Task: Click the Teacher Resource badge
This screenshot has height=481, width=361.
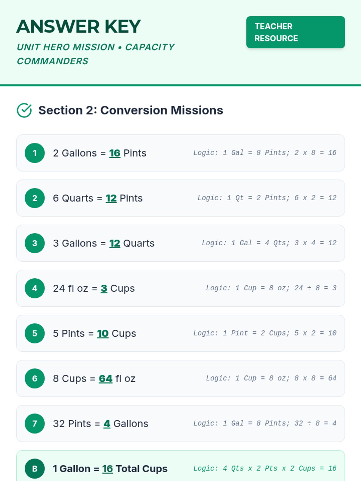Action: (x=295, y=32)
